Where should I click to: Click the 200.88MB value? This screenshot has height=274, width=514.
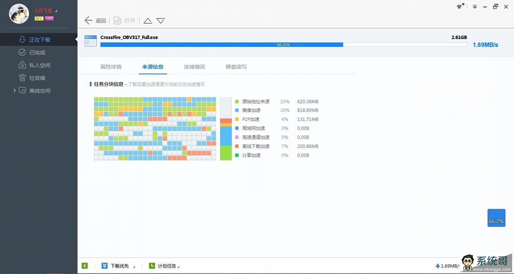click(x=308, y=146)
